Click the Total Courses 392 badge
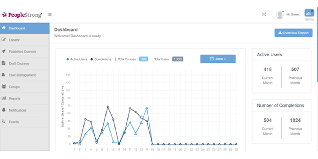The image size is (318, 159). click(144, 59)
